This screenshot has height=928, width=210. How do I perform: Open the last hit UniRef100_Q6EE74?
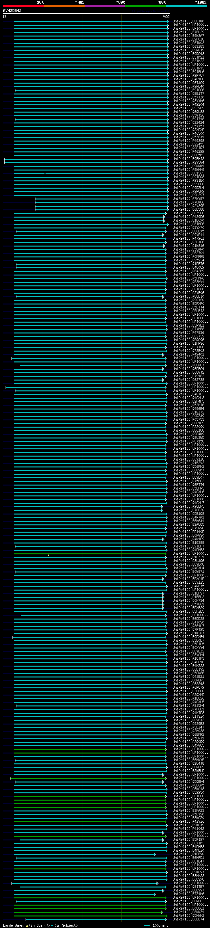pos(188,919)
